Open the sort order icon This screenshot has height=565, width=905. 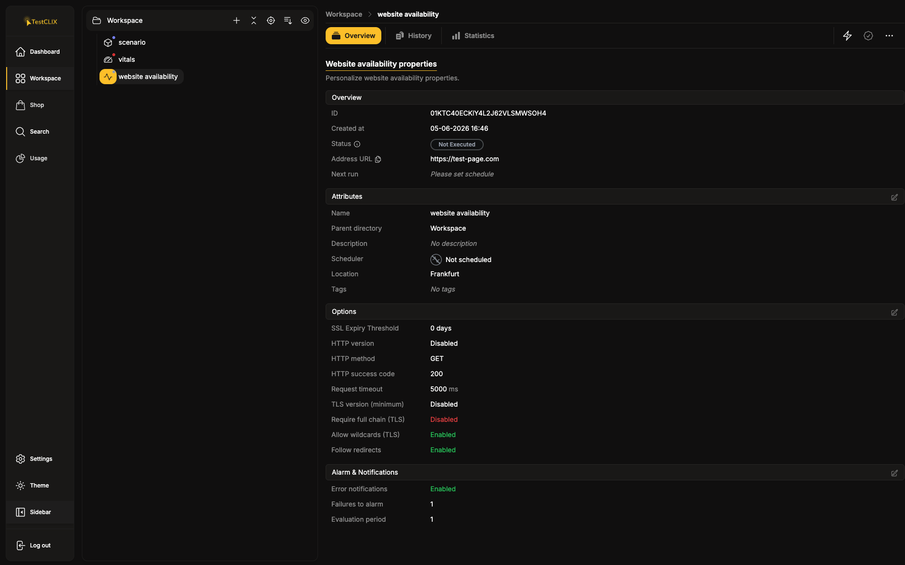288,20
